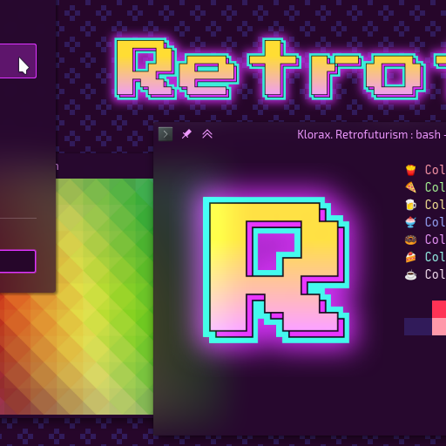Pin the Klorax terminal on all desktops
446x446 pixels.
coord(186,134)
